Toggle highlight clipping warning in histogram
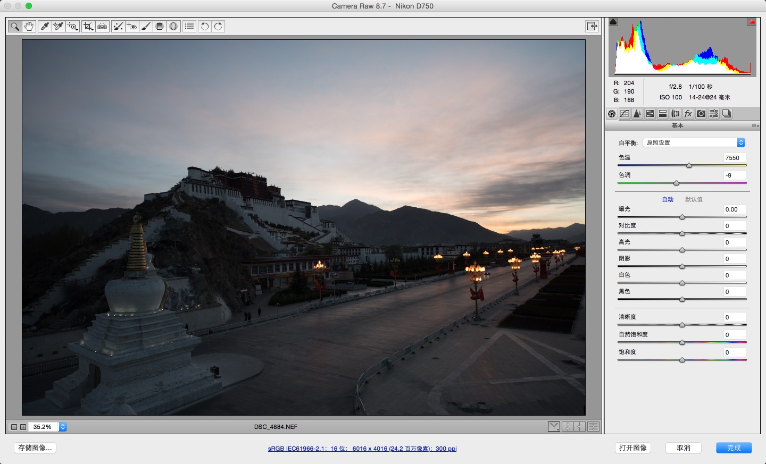The height and width of the screenshot is (464, 766). [x=752, y=22]
